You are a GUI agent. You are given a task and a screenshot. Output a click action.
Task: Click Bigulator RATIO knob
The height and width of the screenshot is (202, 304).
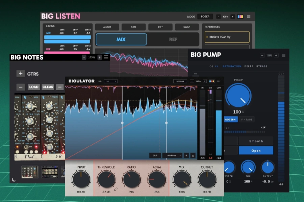click(131, 179)
